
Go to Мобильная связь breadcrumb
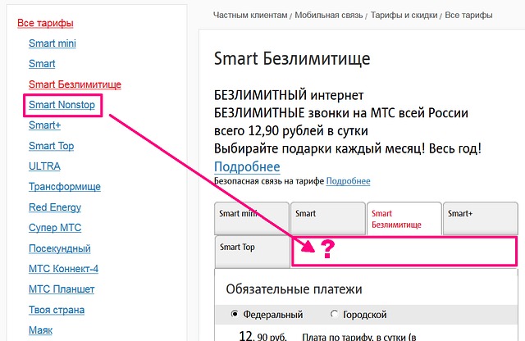point(328,15)
